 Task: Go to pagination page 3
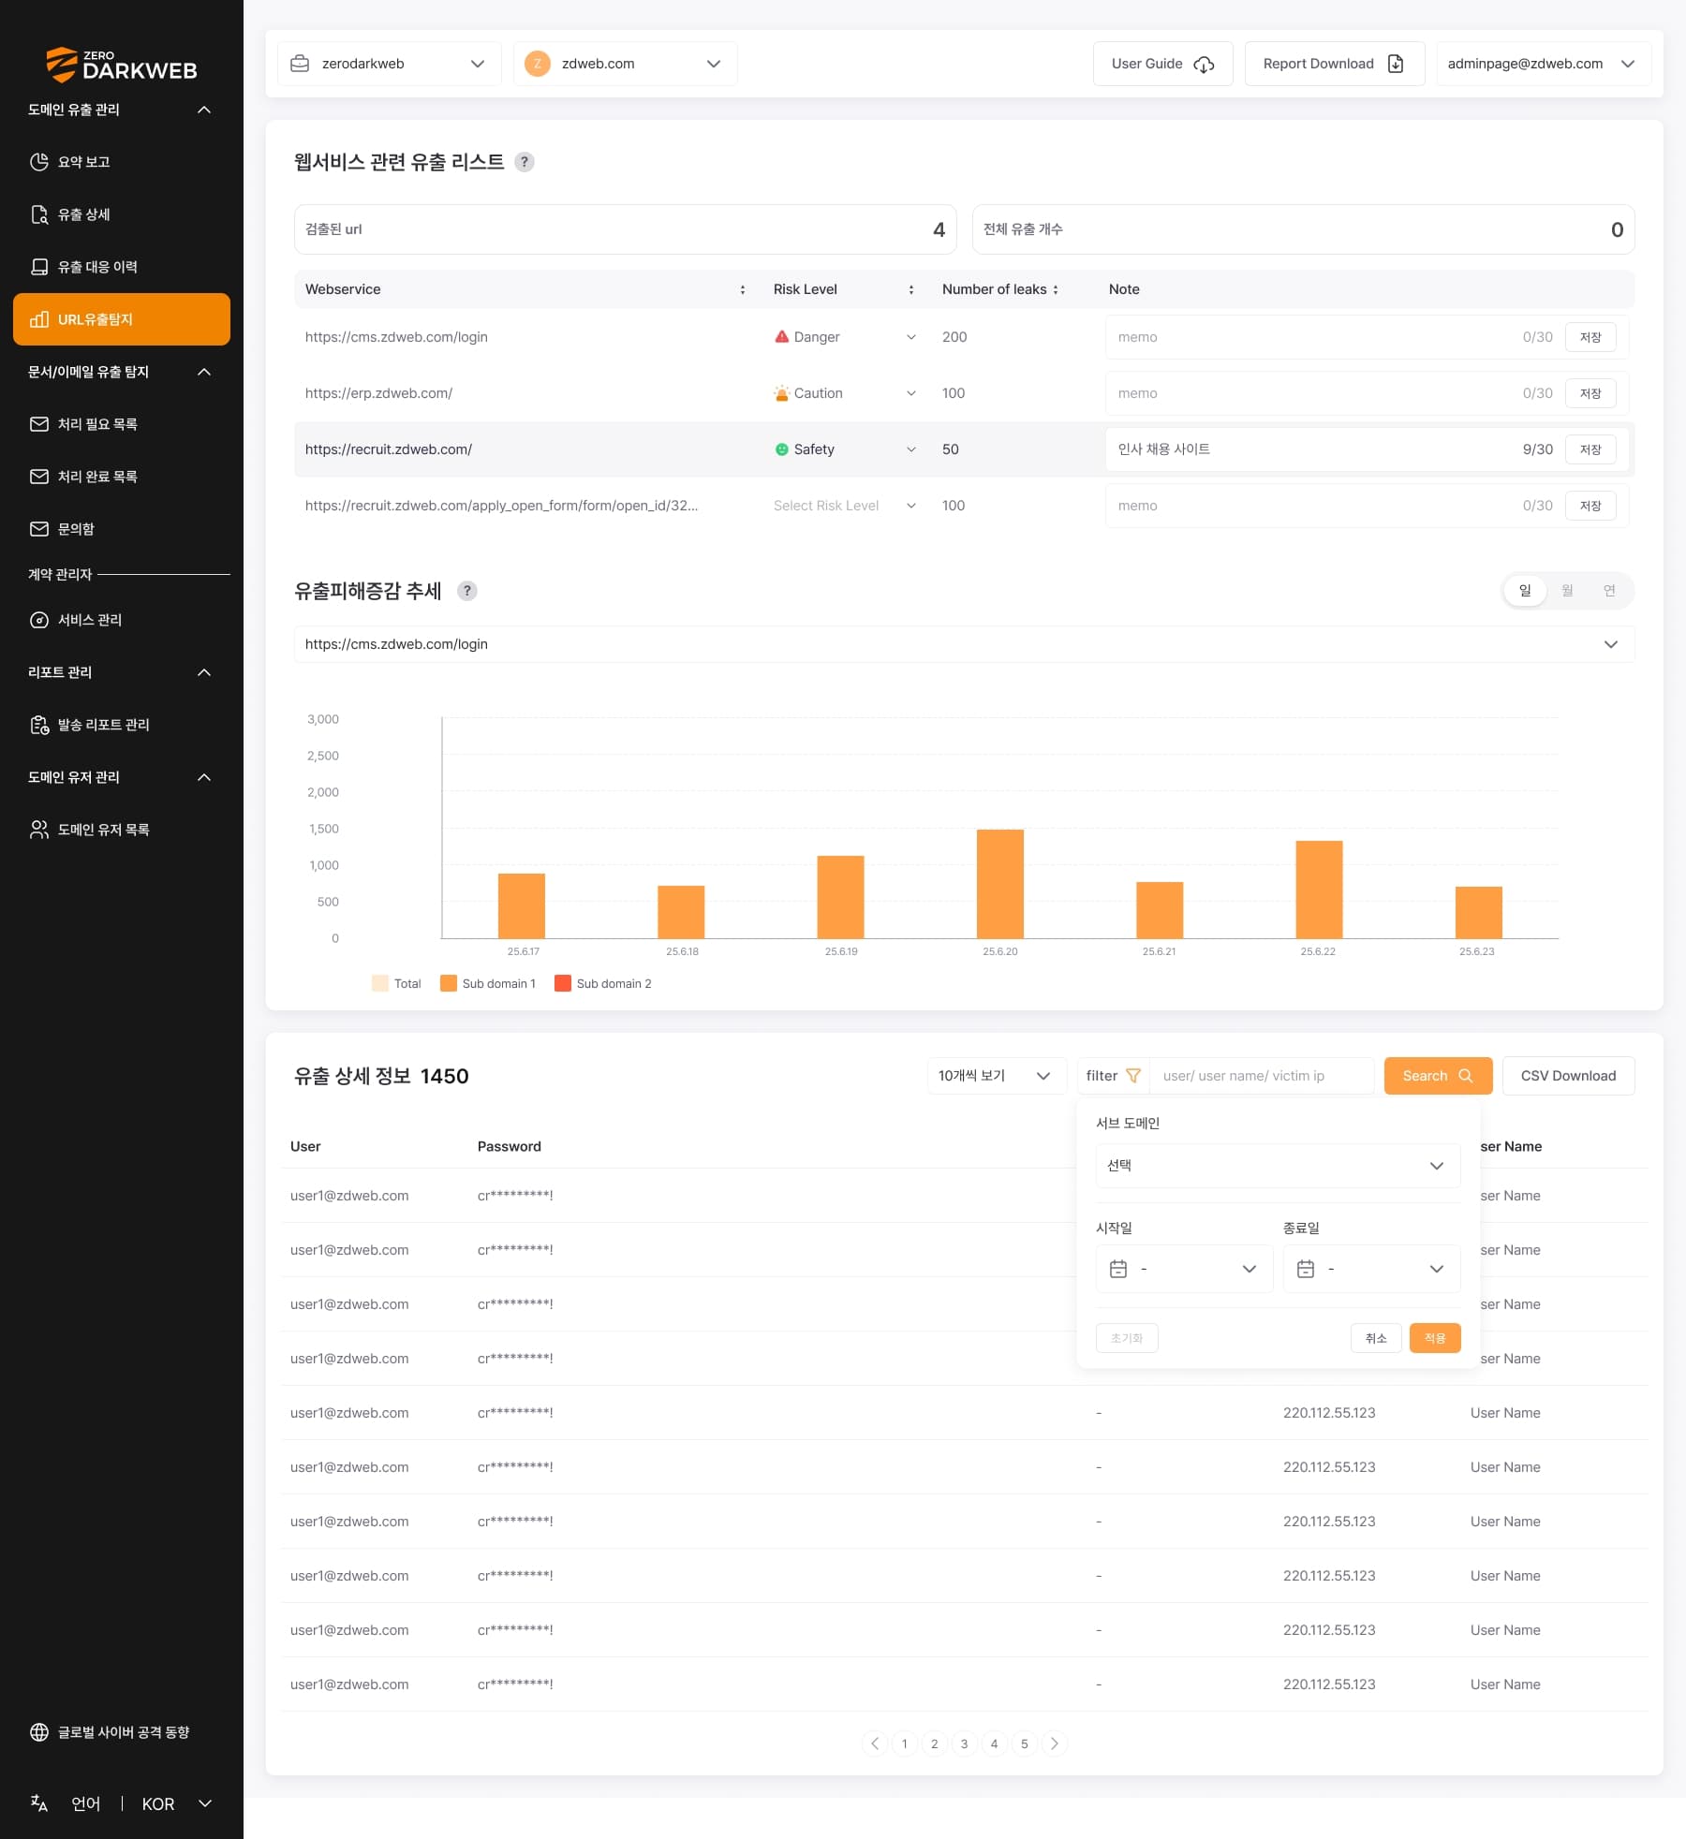(x=964, y=1743)
